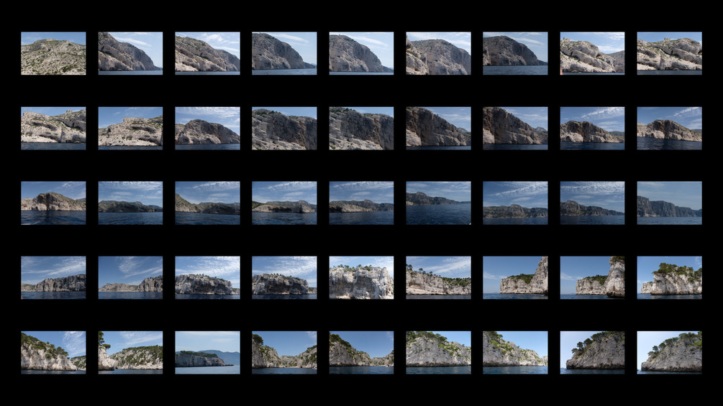Viewport: 723px width, 406px height.
Task: Select eighth thumbnail in the bottom row
Action: (x=593, y=353)
